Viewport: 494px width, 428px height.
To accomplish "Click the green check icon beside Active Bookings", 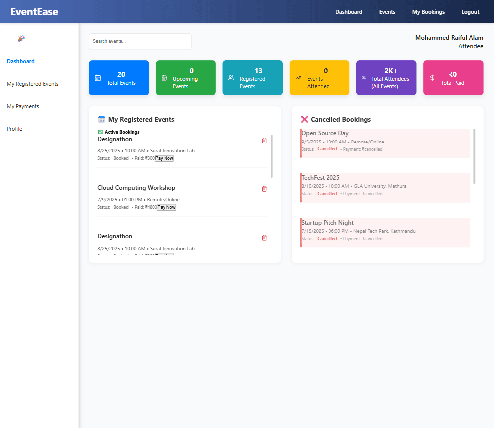I will tap(100, 132).
